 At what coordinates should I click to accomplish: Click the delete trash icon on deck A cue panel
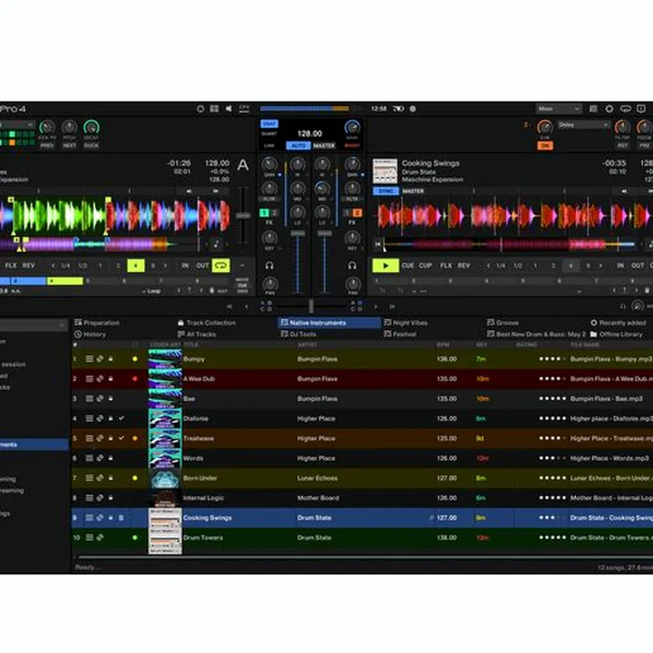[x=211, y=290]
